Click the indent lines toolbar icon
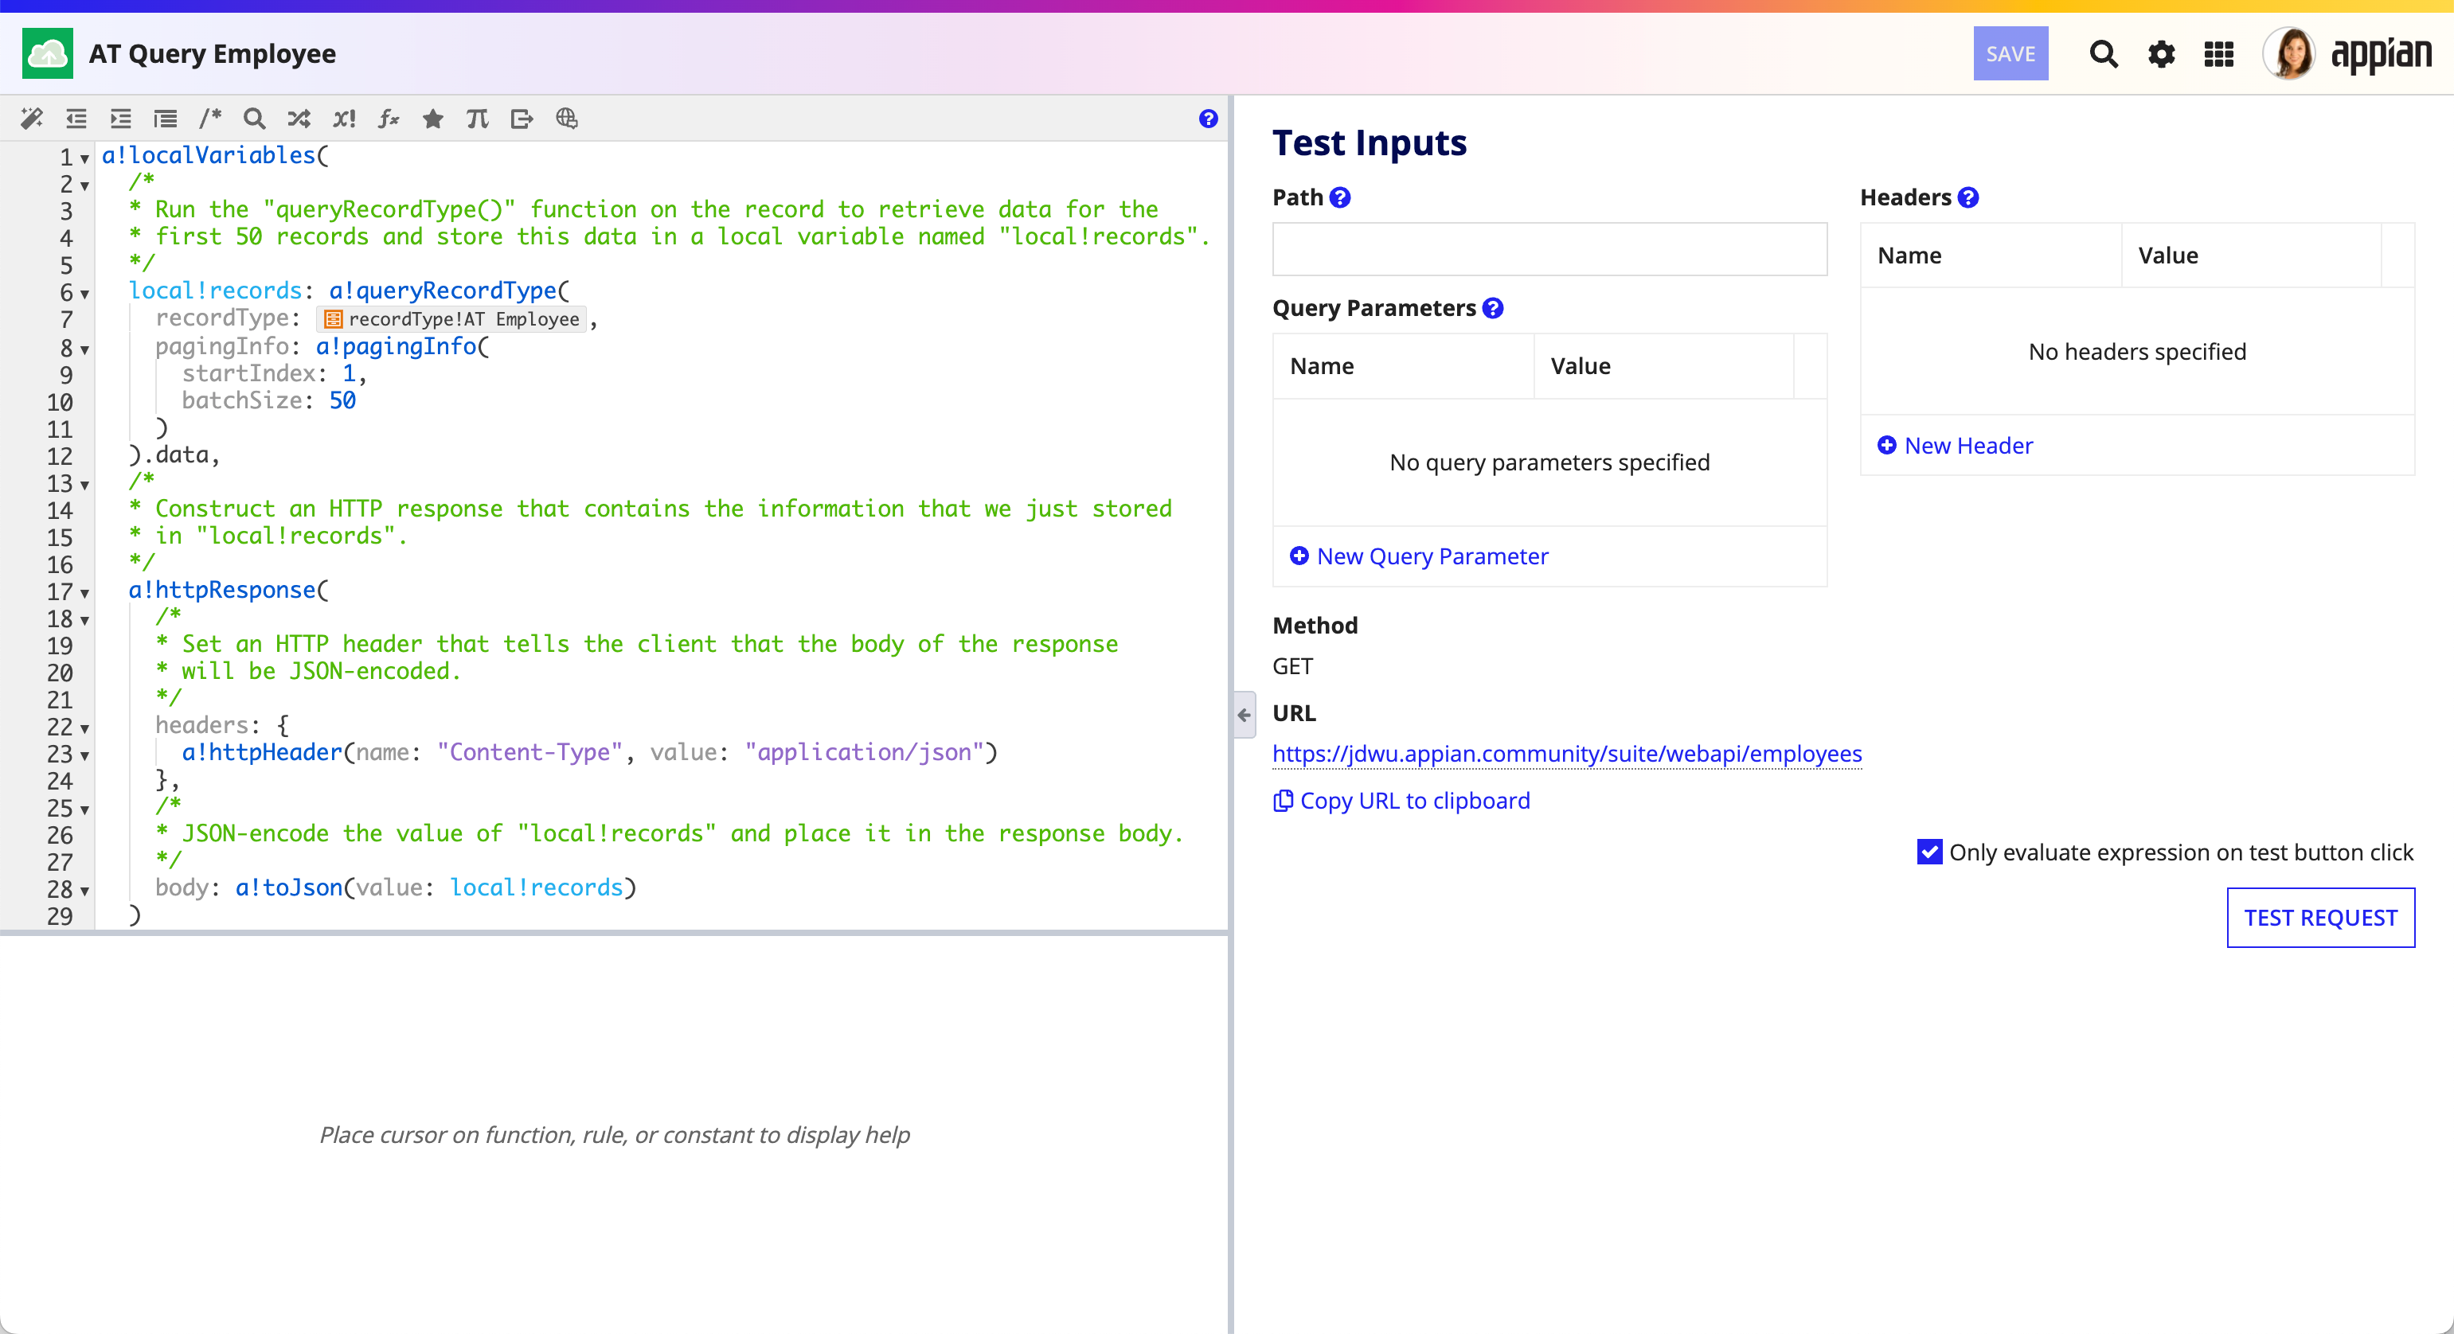Viewport: 2454px width, 1334px height. click(121, 118)
